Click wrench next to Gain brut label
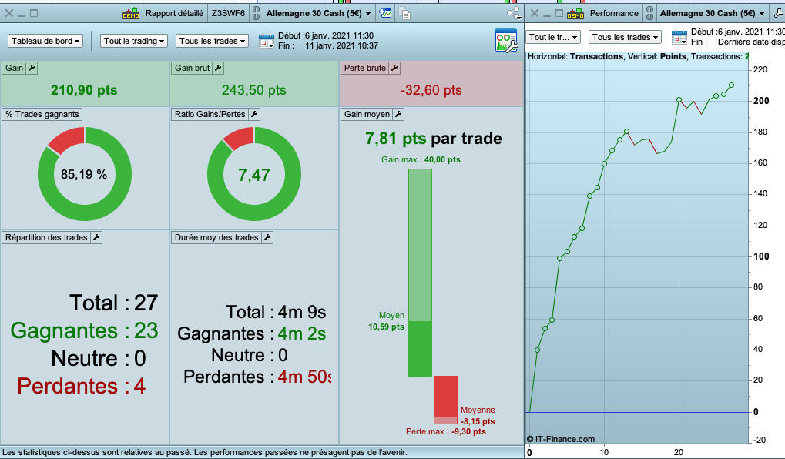The height and width of the screenshot is (459, 785). 218,68
